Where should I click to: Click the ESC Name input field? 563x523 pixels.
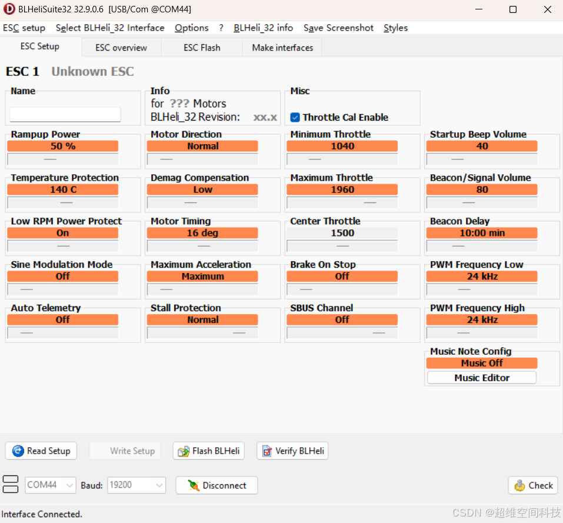pos(65,115)
